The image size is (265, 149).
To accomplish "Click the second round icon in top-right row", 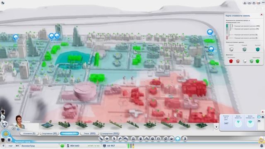I will click(249, 3).
